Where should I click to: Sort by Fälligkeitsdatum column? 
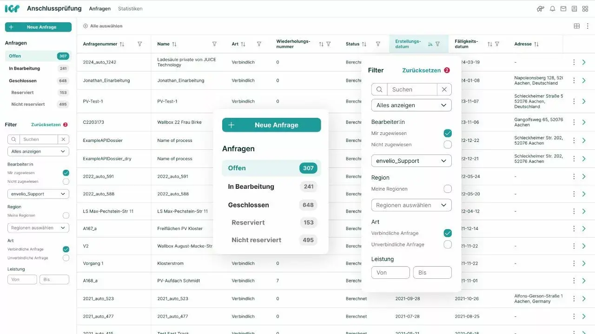[x=489, y=44]
